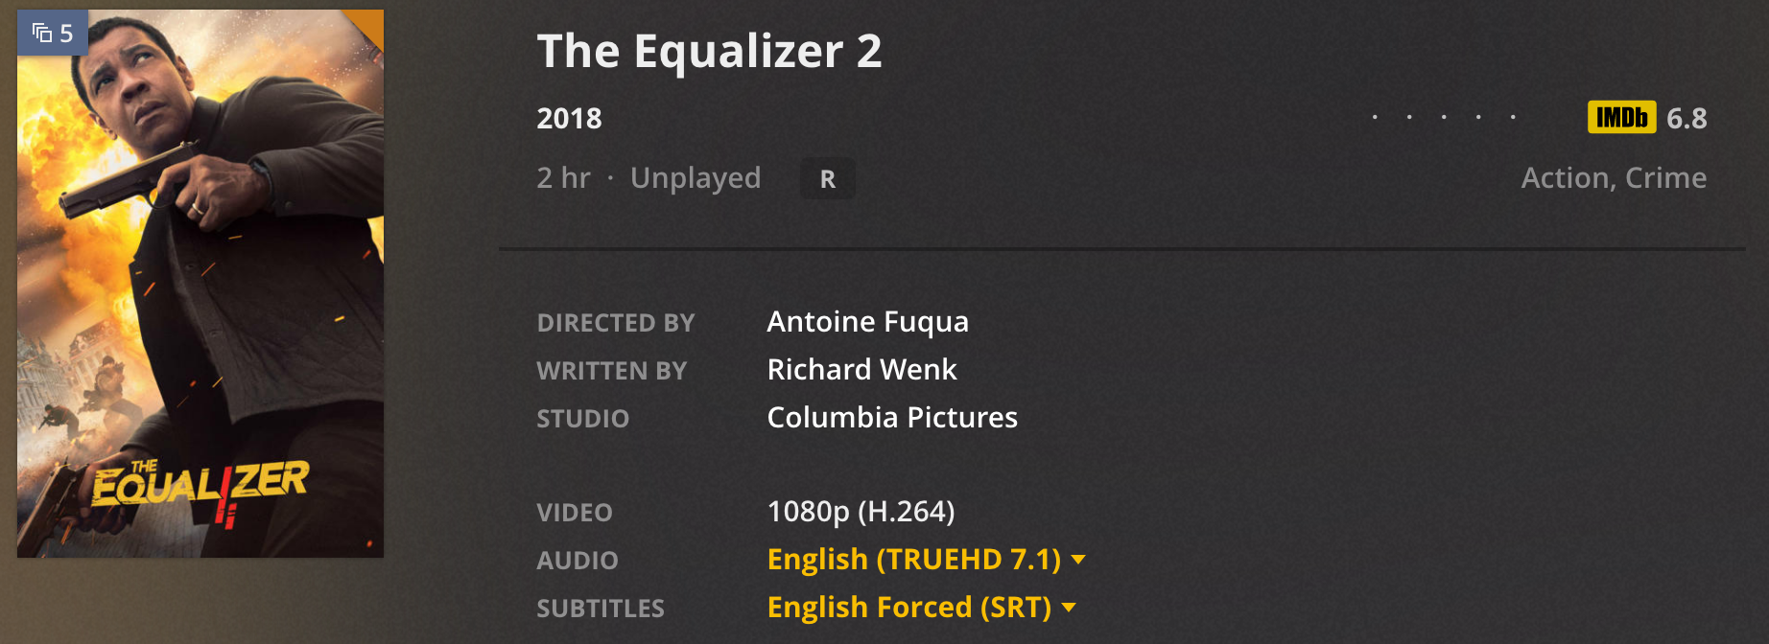Click the Unplayed status text
Screen dimensions: 1769x644
(695, 178)
